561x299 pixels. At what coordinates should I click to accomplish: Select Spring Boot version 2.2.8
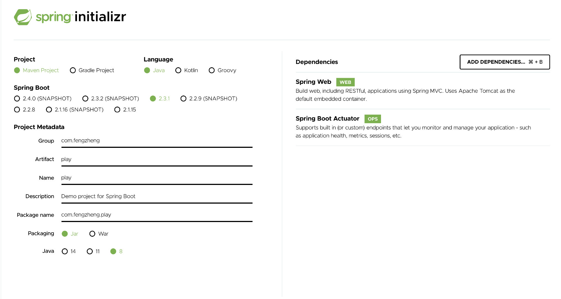click(17, 110)
